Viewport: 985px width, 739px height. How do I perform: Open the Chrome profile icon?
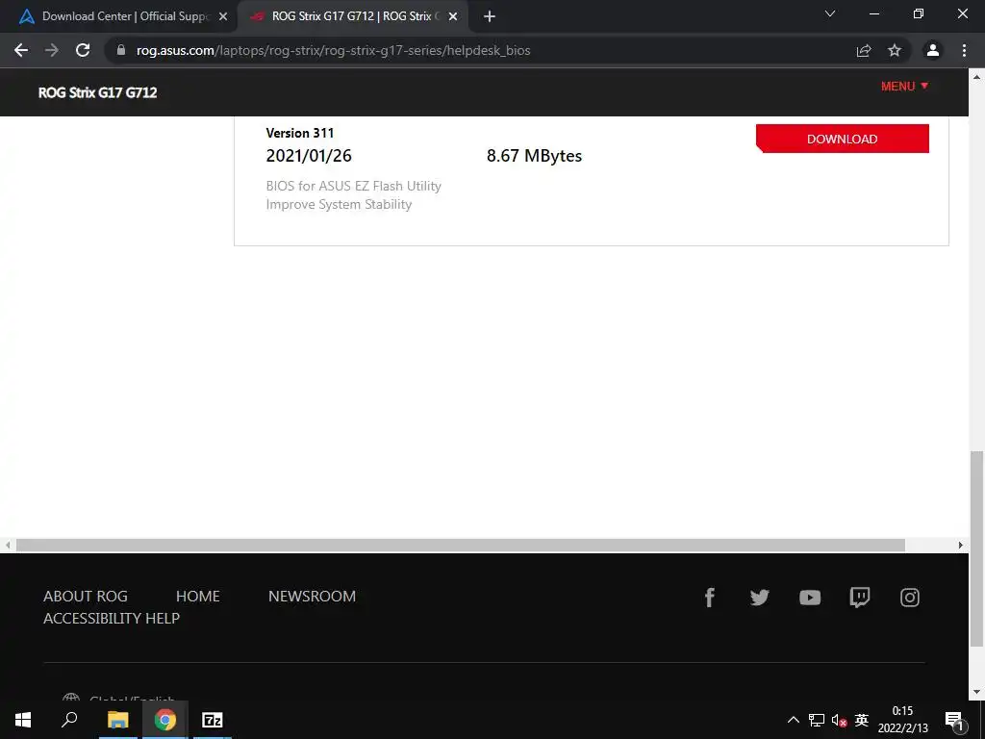(x=933, y=50)
